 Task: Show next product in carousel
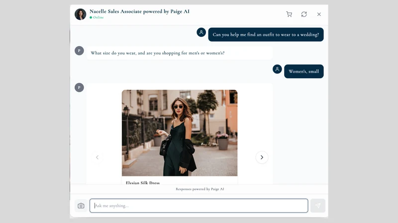(x=262, y=157)
